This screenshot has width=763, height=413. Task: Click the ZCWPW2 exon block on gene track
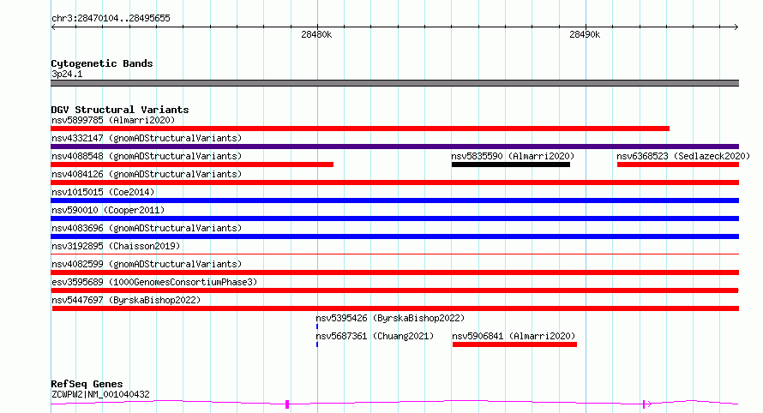(x=287, y=404)
